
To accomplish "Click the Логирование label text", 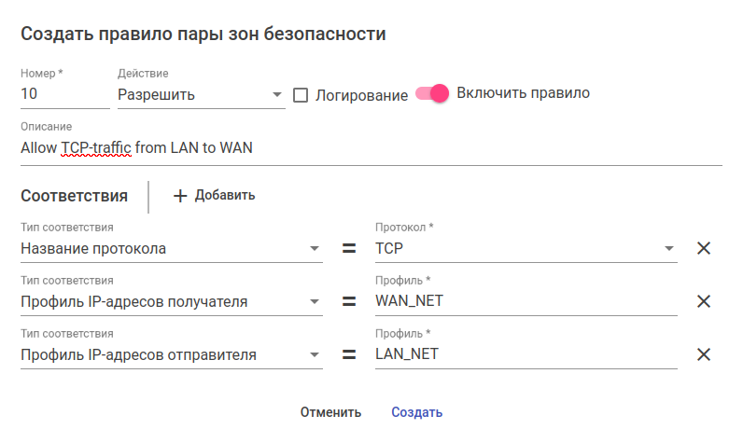I will (361, 95).
